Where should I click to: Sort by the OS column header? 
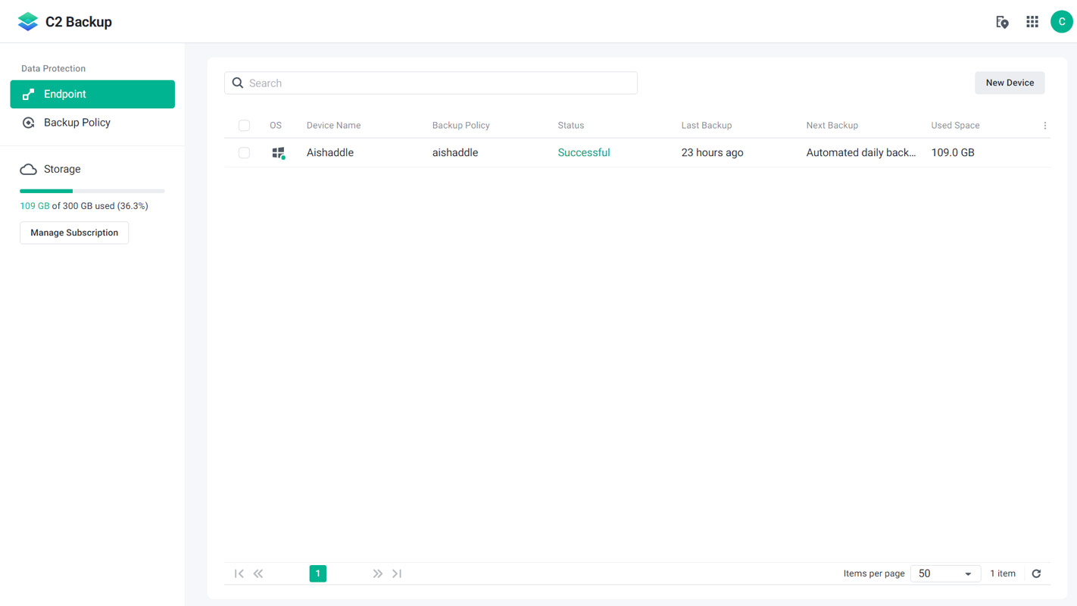click(x=276, y=126)
